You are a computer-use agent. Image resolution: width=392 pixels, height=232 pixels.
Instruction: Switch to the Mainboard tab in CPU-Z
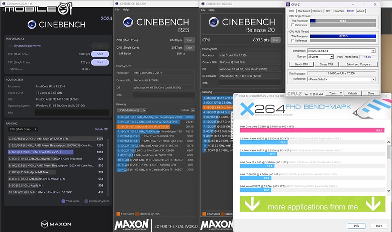[304, 11]
